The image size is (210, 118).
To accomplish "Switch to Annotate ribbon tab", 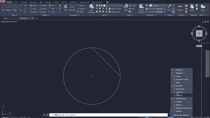I will 24,2.
